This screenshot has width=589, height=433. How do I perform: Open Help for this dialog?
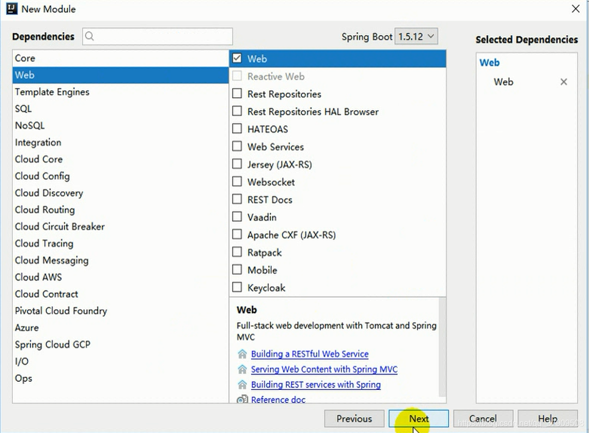coord(548,419)
